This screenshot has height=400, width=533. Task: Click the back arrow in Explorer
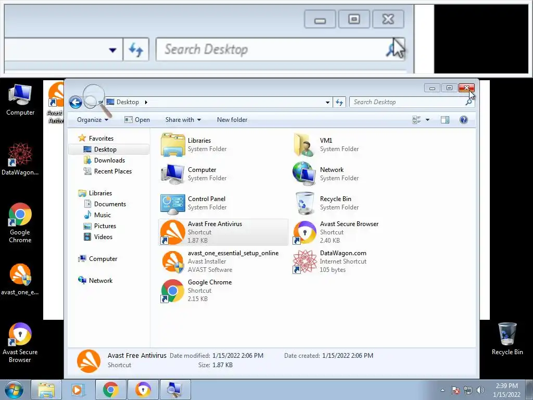[x=75, y=102]
